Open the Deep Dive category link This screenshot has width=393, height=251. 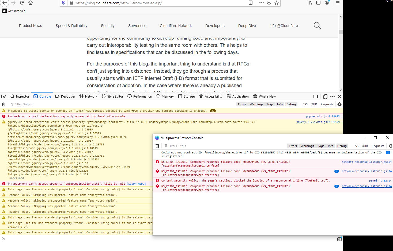coord(247,26)
